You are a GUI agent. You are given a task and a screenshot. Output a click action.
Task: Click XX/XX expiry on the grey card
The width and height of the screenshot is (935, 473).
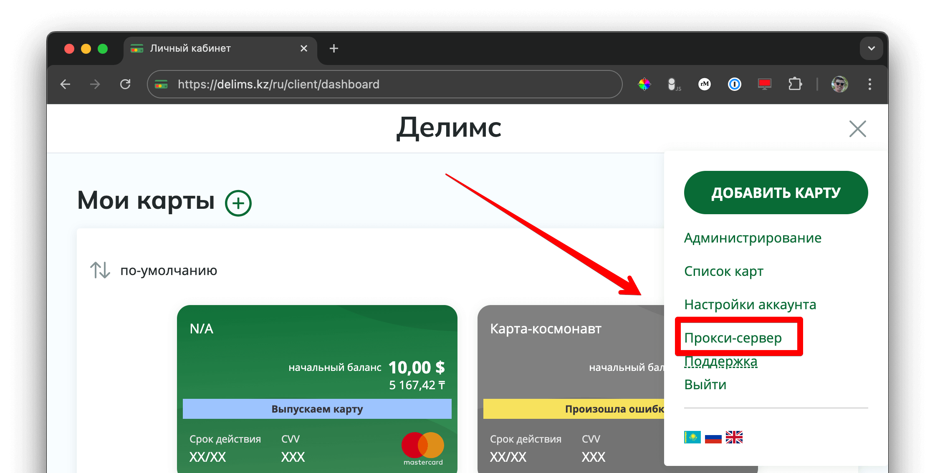pos(508,457)
